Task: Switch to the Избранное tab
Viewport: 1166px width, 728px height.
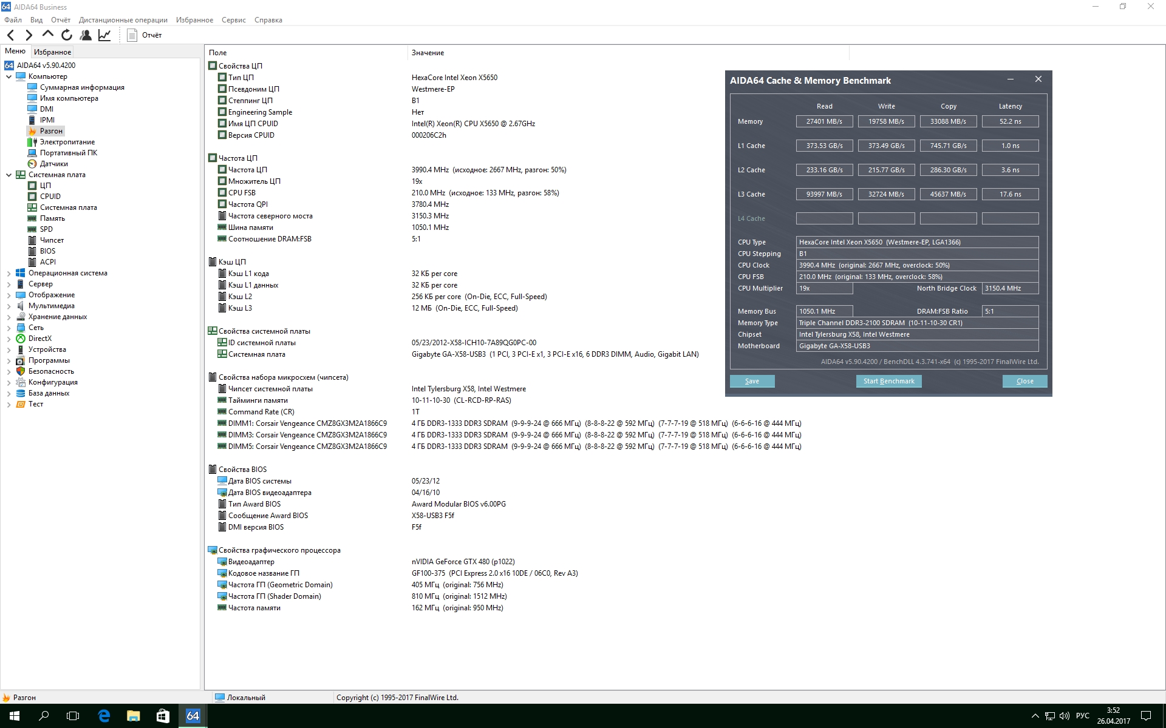Action: tap(52, 52)
